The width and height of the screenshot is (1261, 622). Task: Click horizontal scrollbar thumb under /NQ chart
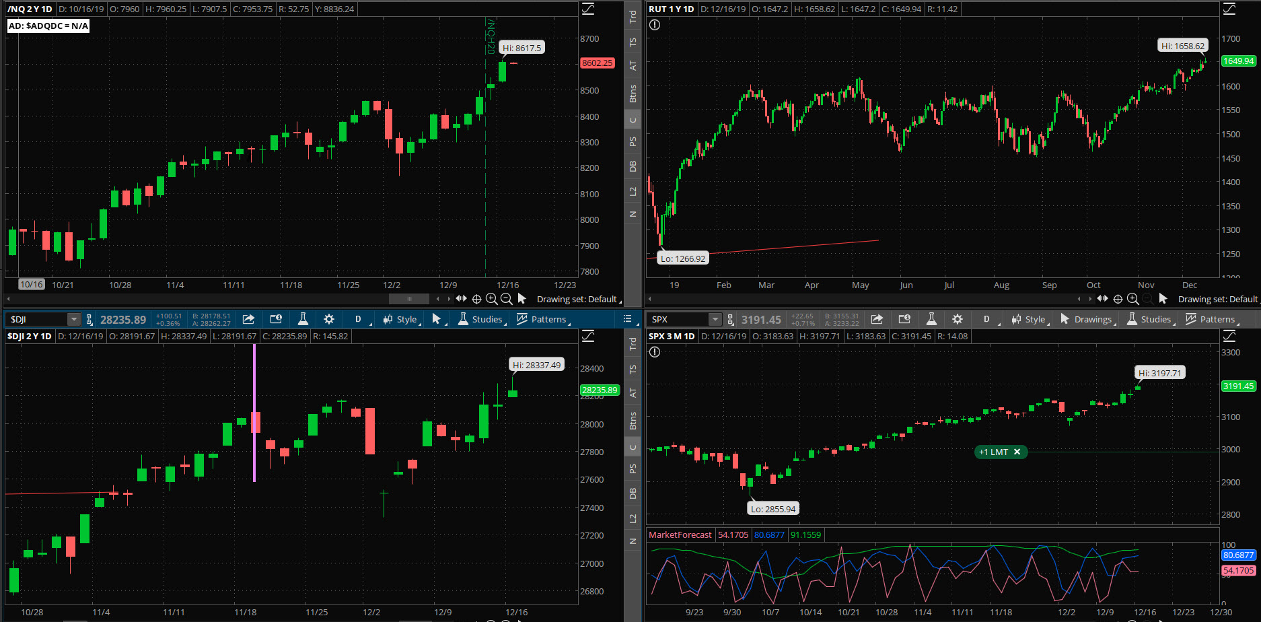(408, 299)
